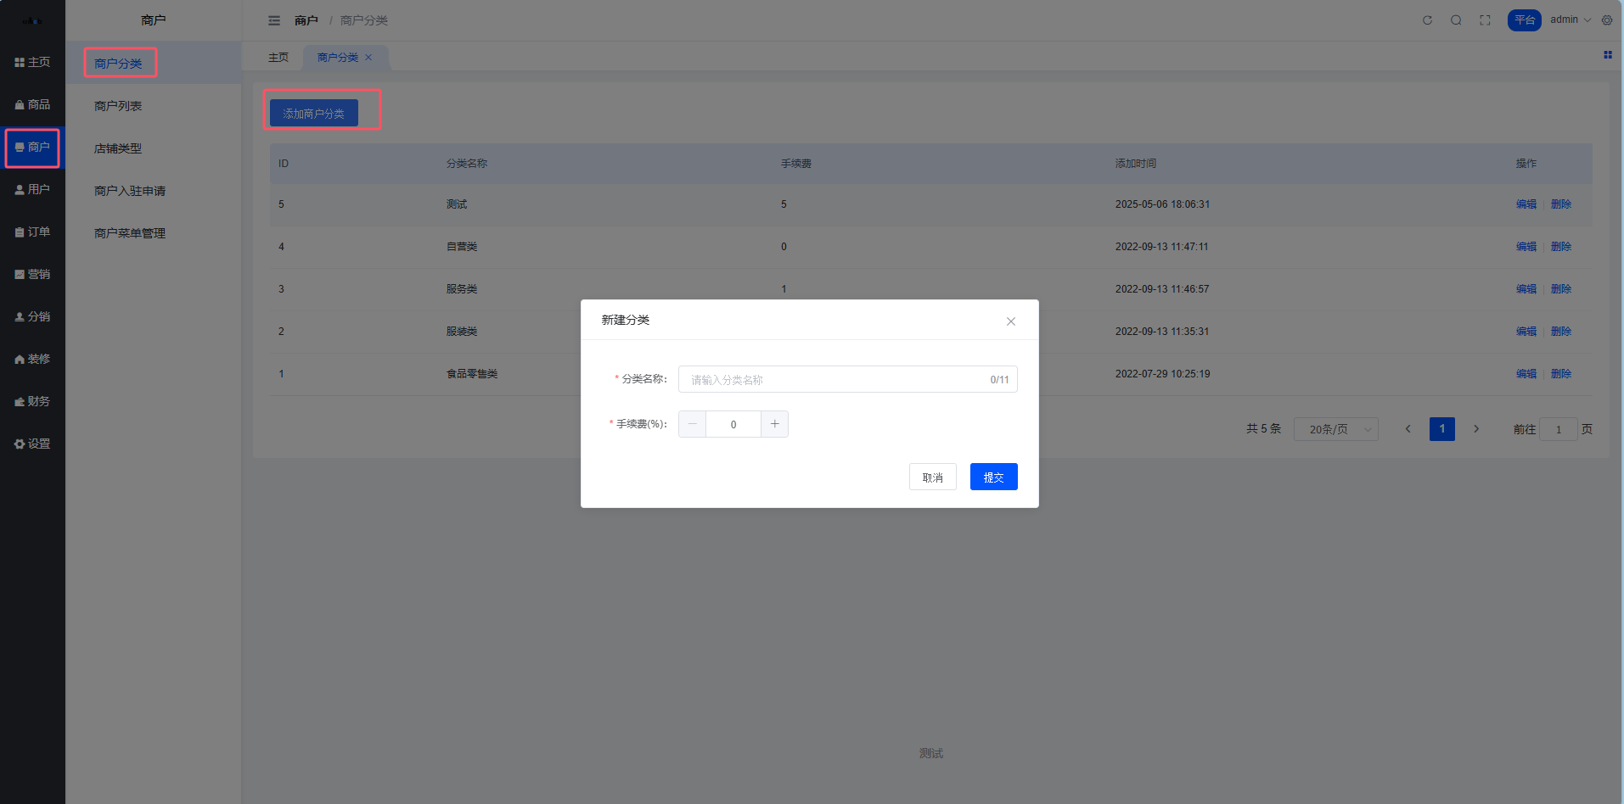The width and height of the screenshot is (1624, 804).
Task: Open the tab grid menu icon
Action: [1607, 55]
